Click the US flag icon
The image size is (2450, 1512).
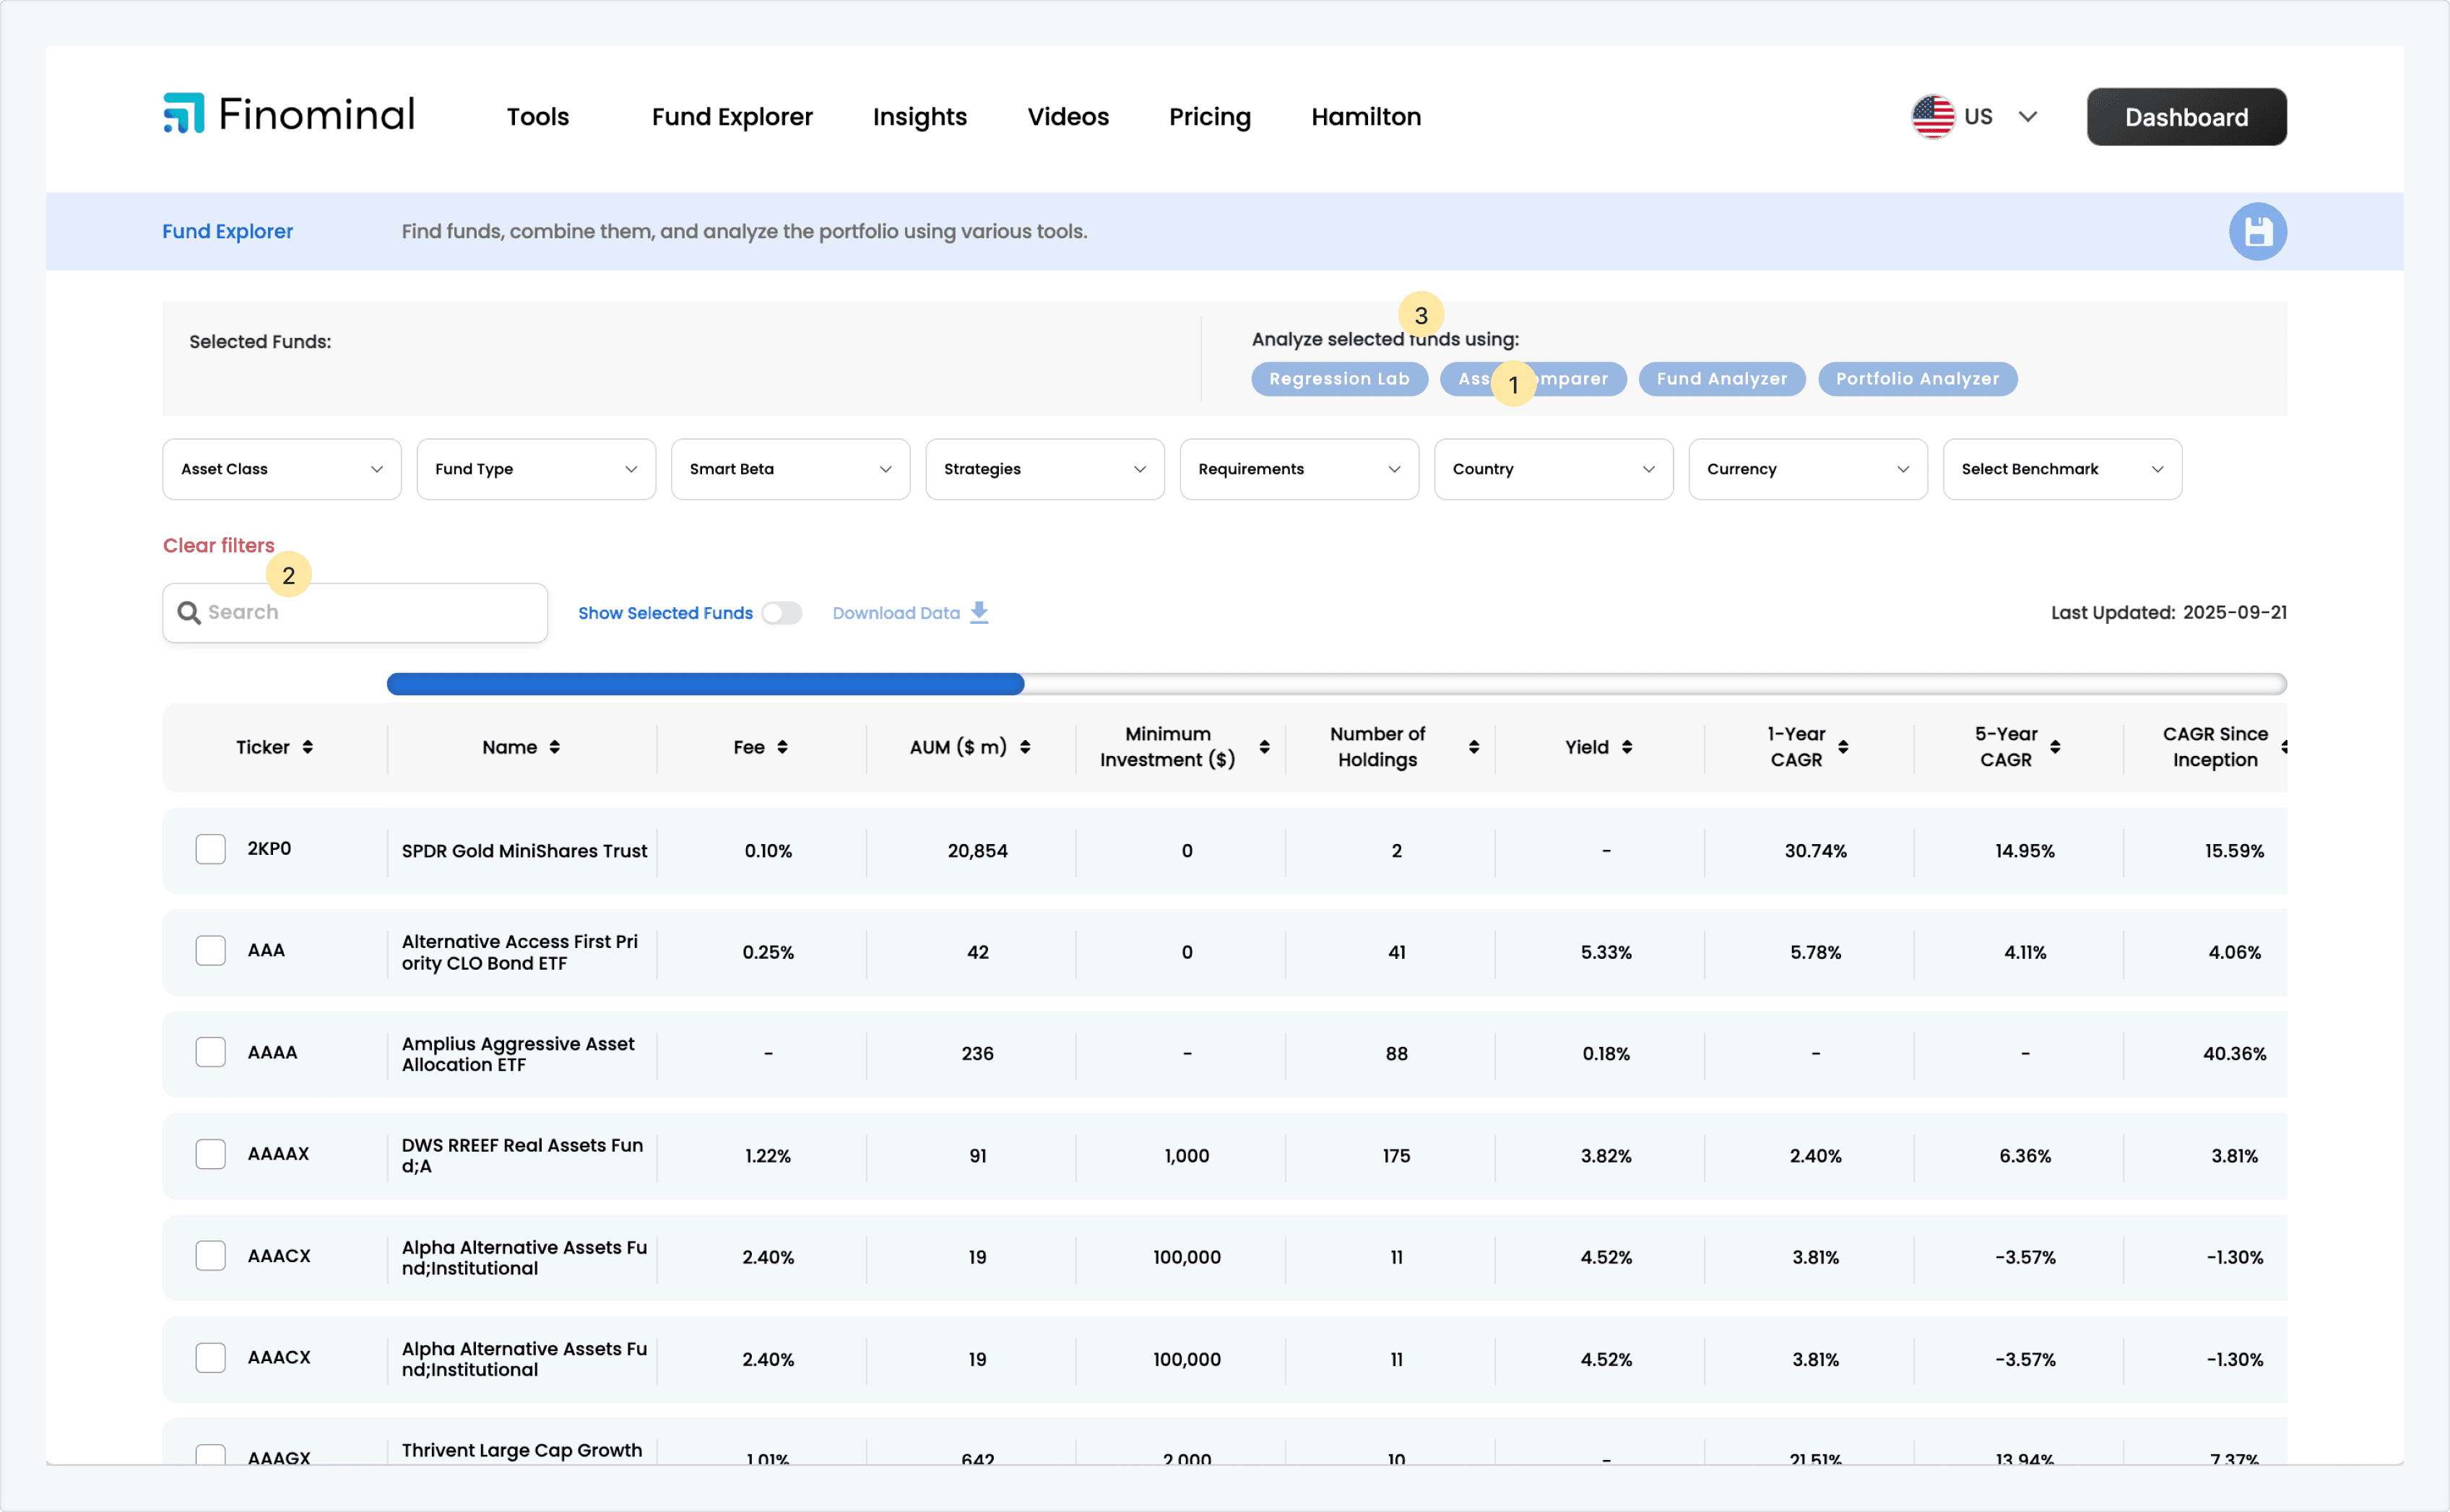(x=1933, y=117)
